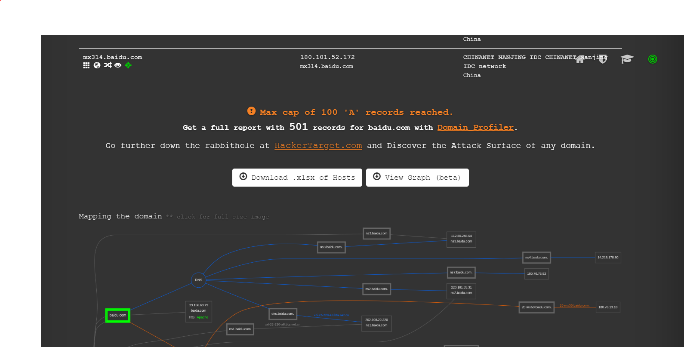Select the host name mx314.baidu.com text

click(112, 57)
